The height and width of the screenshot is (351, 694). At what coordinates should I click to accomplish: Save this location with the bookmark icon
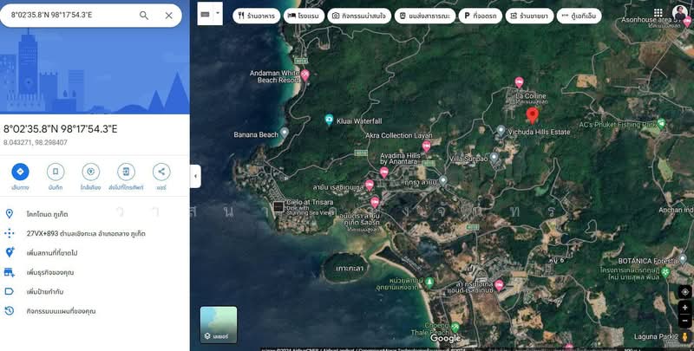pos(56,172)
